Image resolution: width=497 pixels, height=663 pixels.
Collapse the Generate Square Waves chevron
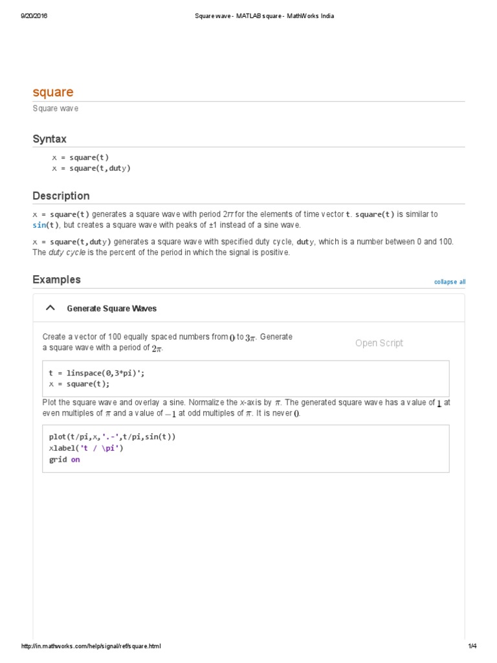click(x=50, y=308)
